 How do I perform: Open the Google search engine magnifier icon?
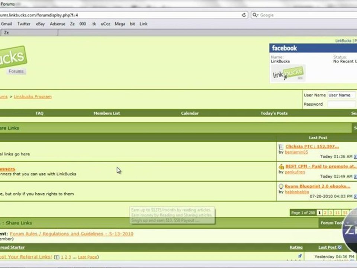(x=255, y=15)
